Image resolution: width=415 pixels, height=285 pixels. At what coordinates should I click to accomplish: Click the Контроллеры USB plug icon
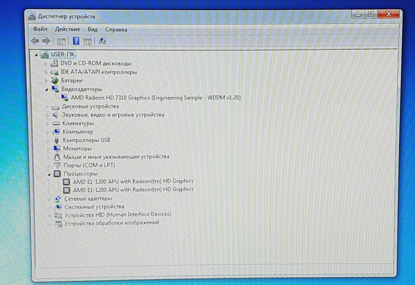click(56, 140)
